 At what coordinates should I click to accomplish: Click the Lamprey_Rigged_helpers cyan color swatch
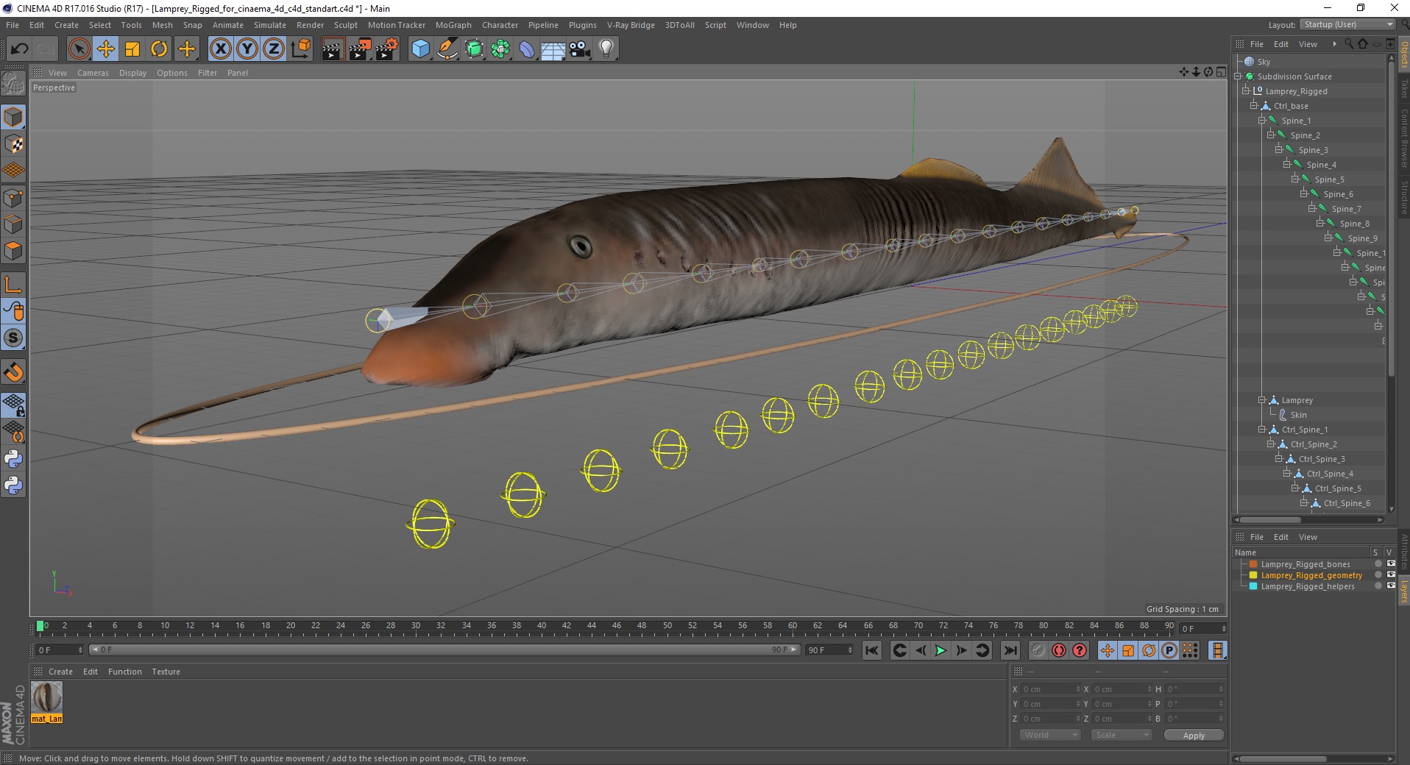click(1253, 586)
